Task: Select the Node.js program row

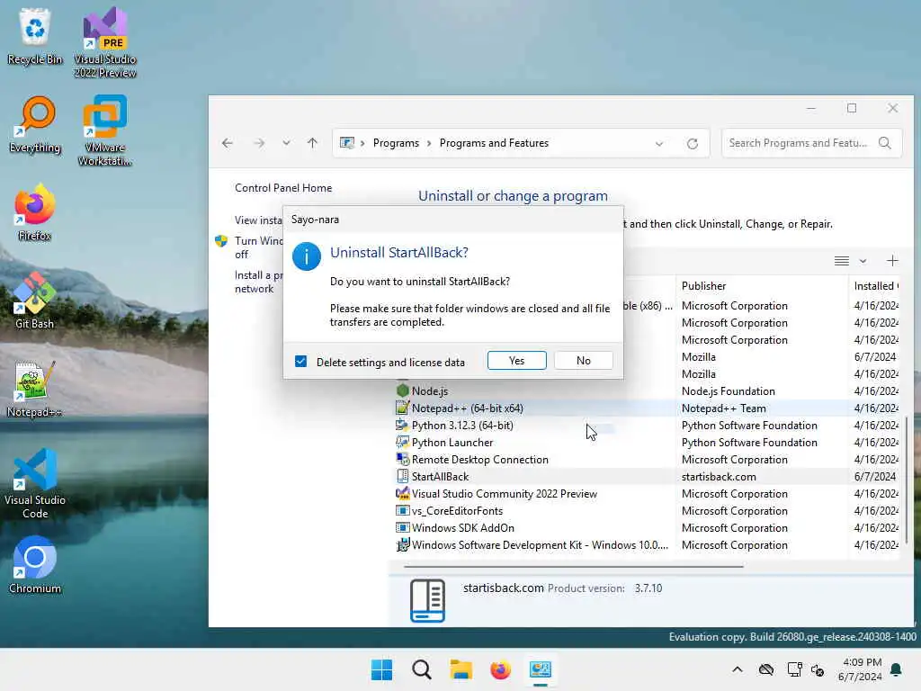Action: [x=644, y=390]
